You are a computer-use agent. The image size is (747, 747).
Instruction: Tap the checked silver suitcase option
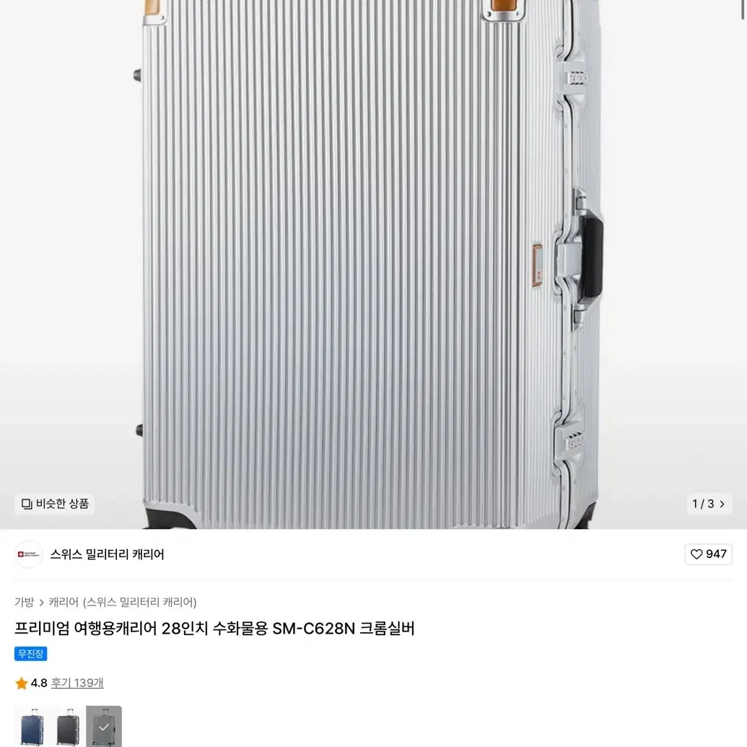point(104,726)
